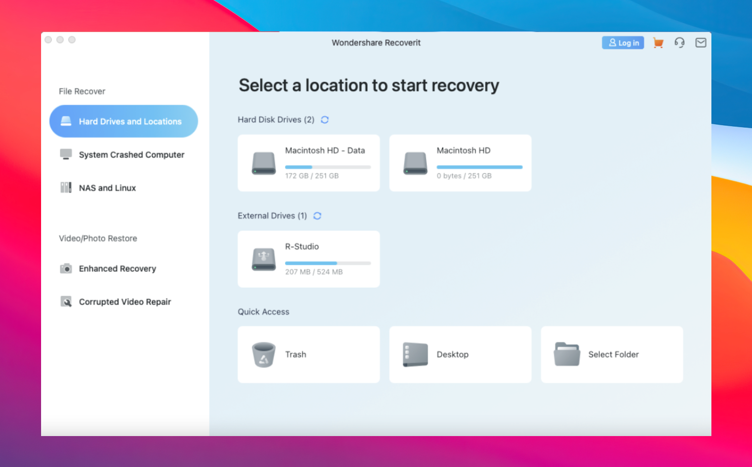Click the R-Studio USB drive icon

click(x=263, y=259)
